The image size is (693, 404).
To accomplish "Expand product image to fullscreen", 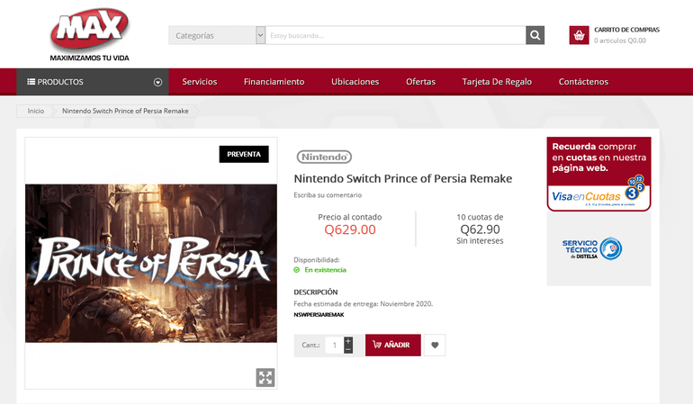I will (265, 377).
